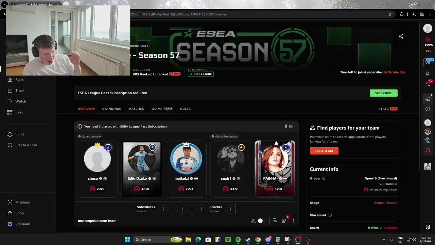
Task: Open File Explorer from taskbar
Action: pos(188,240)
